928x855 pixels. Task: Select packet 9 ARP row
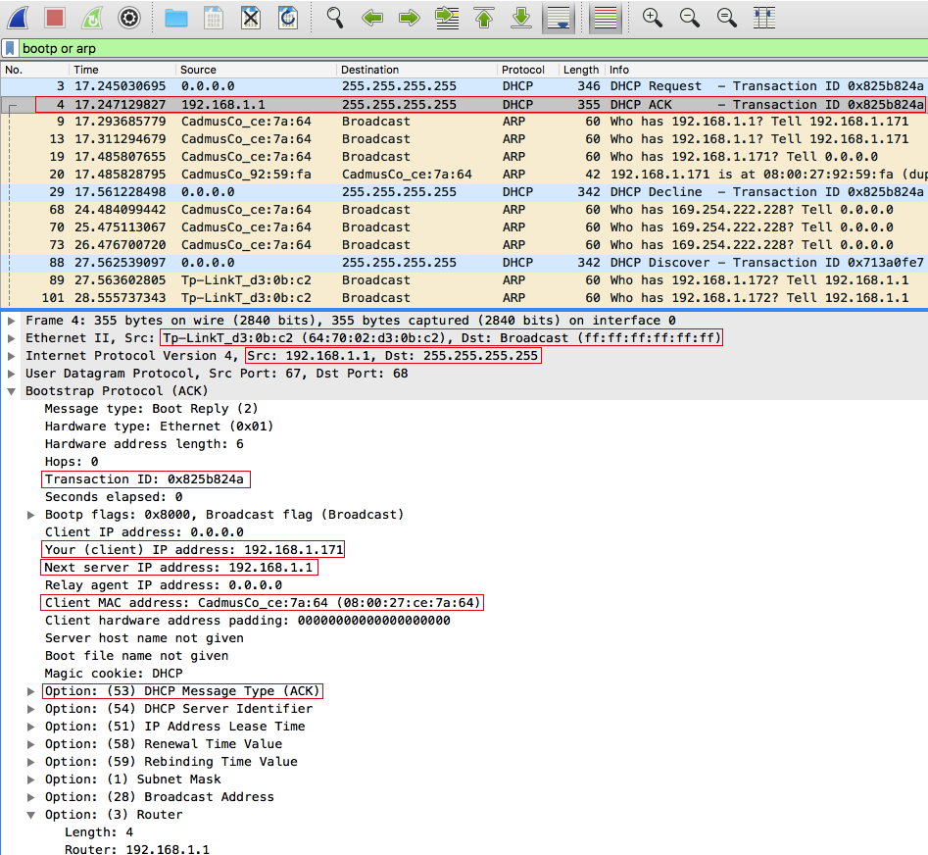pos(464,122)
